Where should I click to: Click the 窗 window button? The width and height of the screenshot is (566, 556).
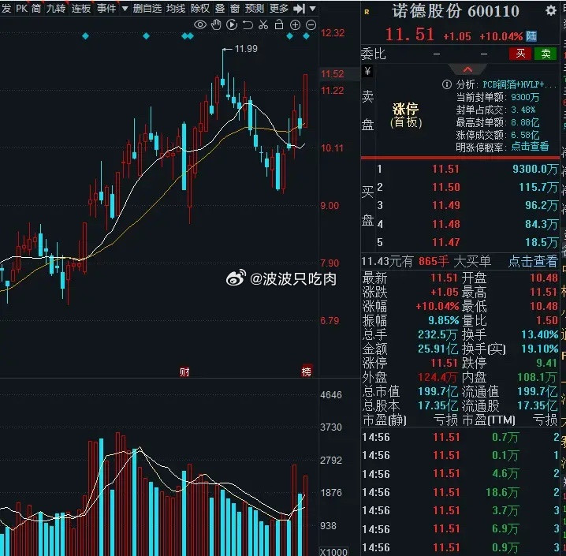[235, 8]
